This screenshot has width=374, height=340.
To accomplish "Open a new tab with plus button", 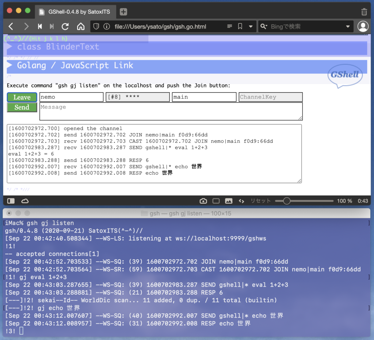I will pos(123,12).
